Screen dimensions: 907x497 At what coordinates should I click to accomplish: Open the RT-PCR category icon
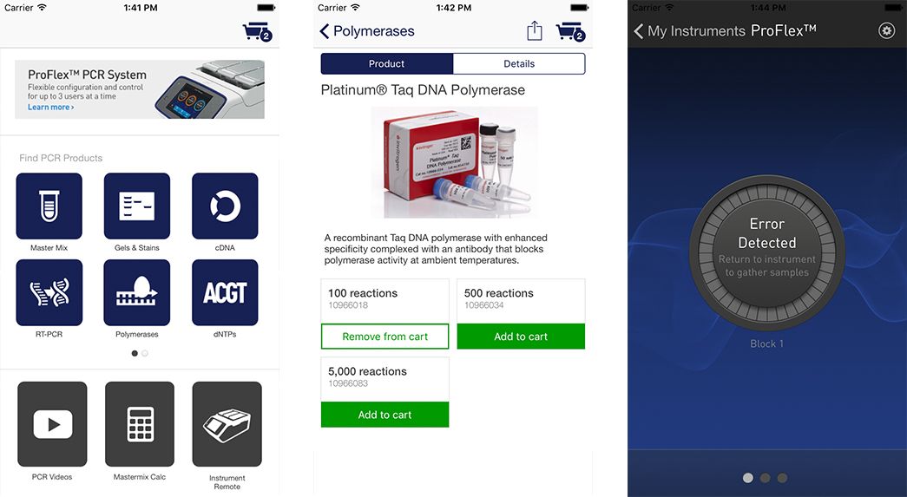[49, 292]
